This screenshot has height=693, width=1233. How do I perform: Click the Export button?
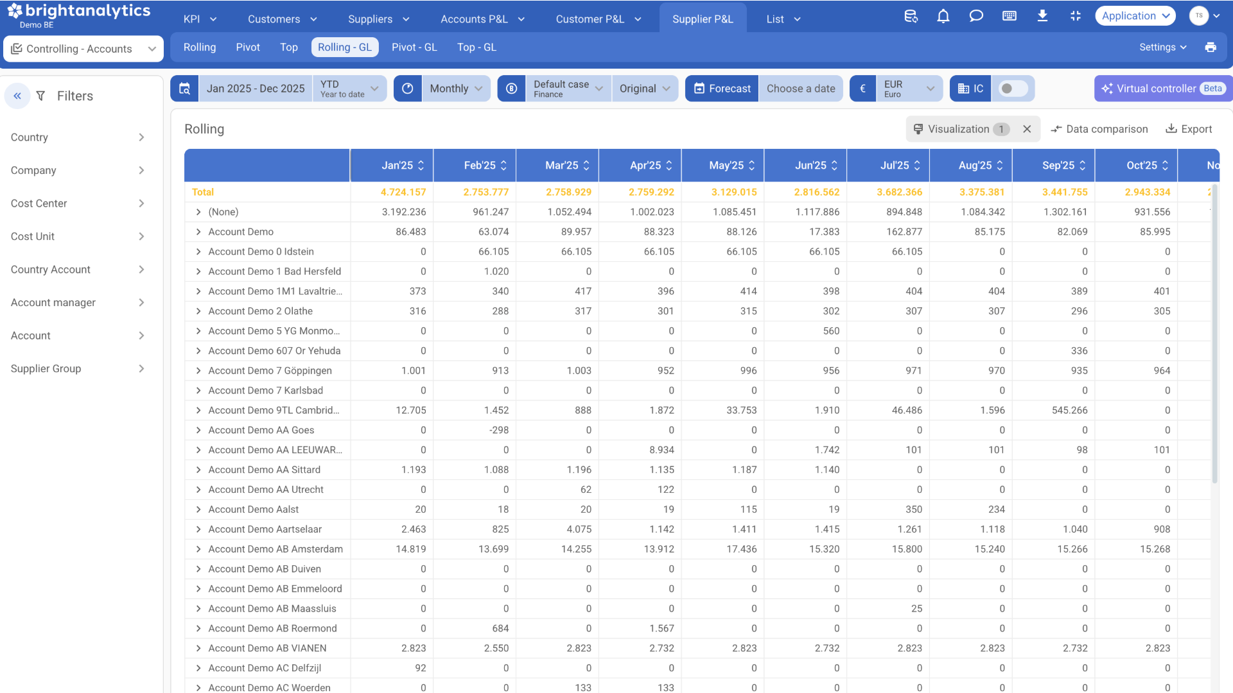(1189, 129)
